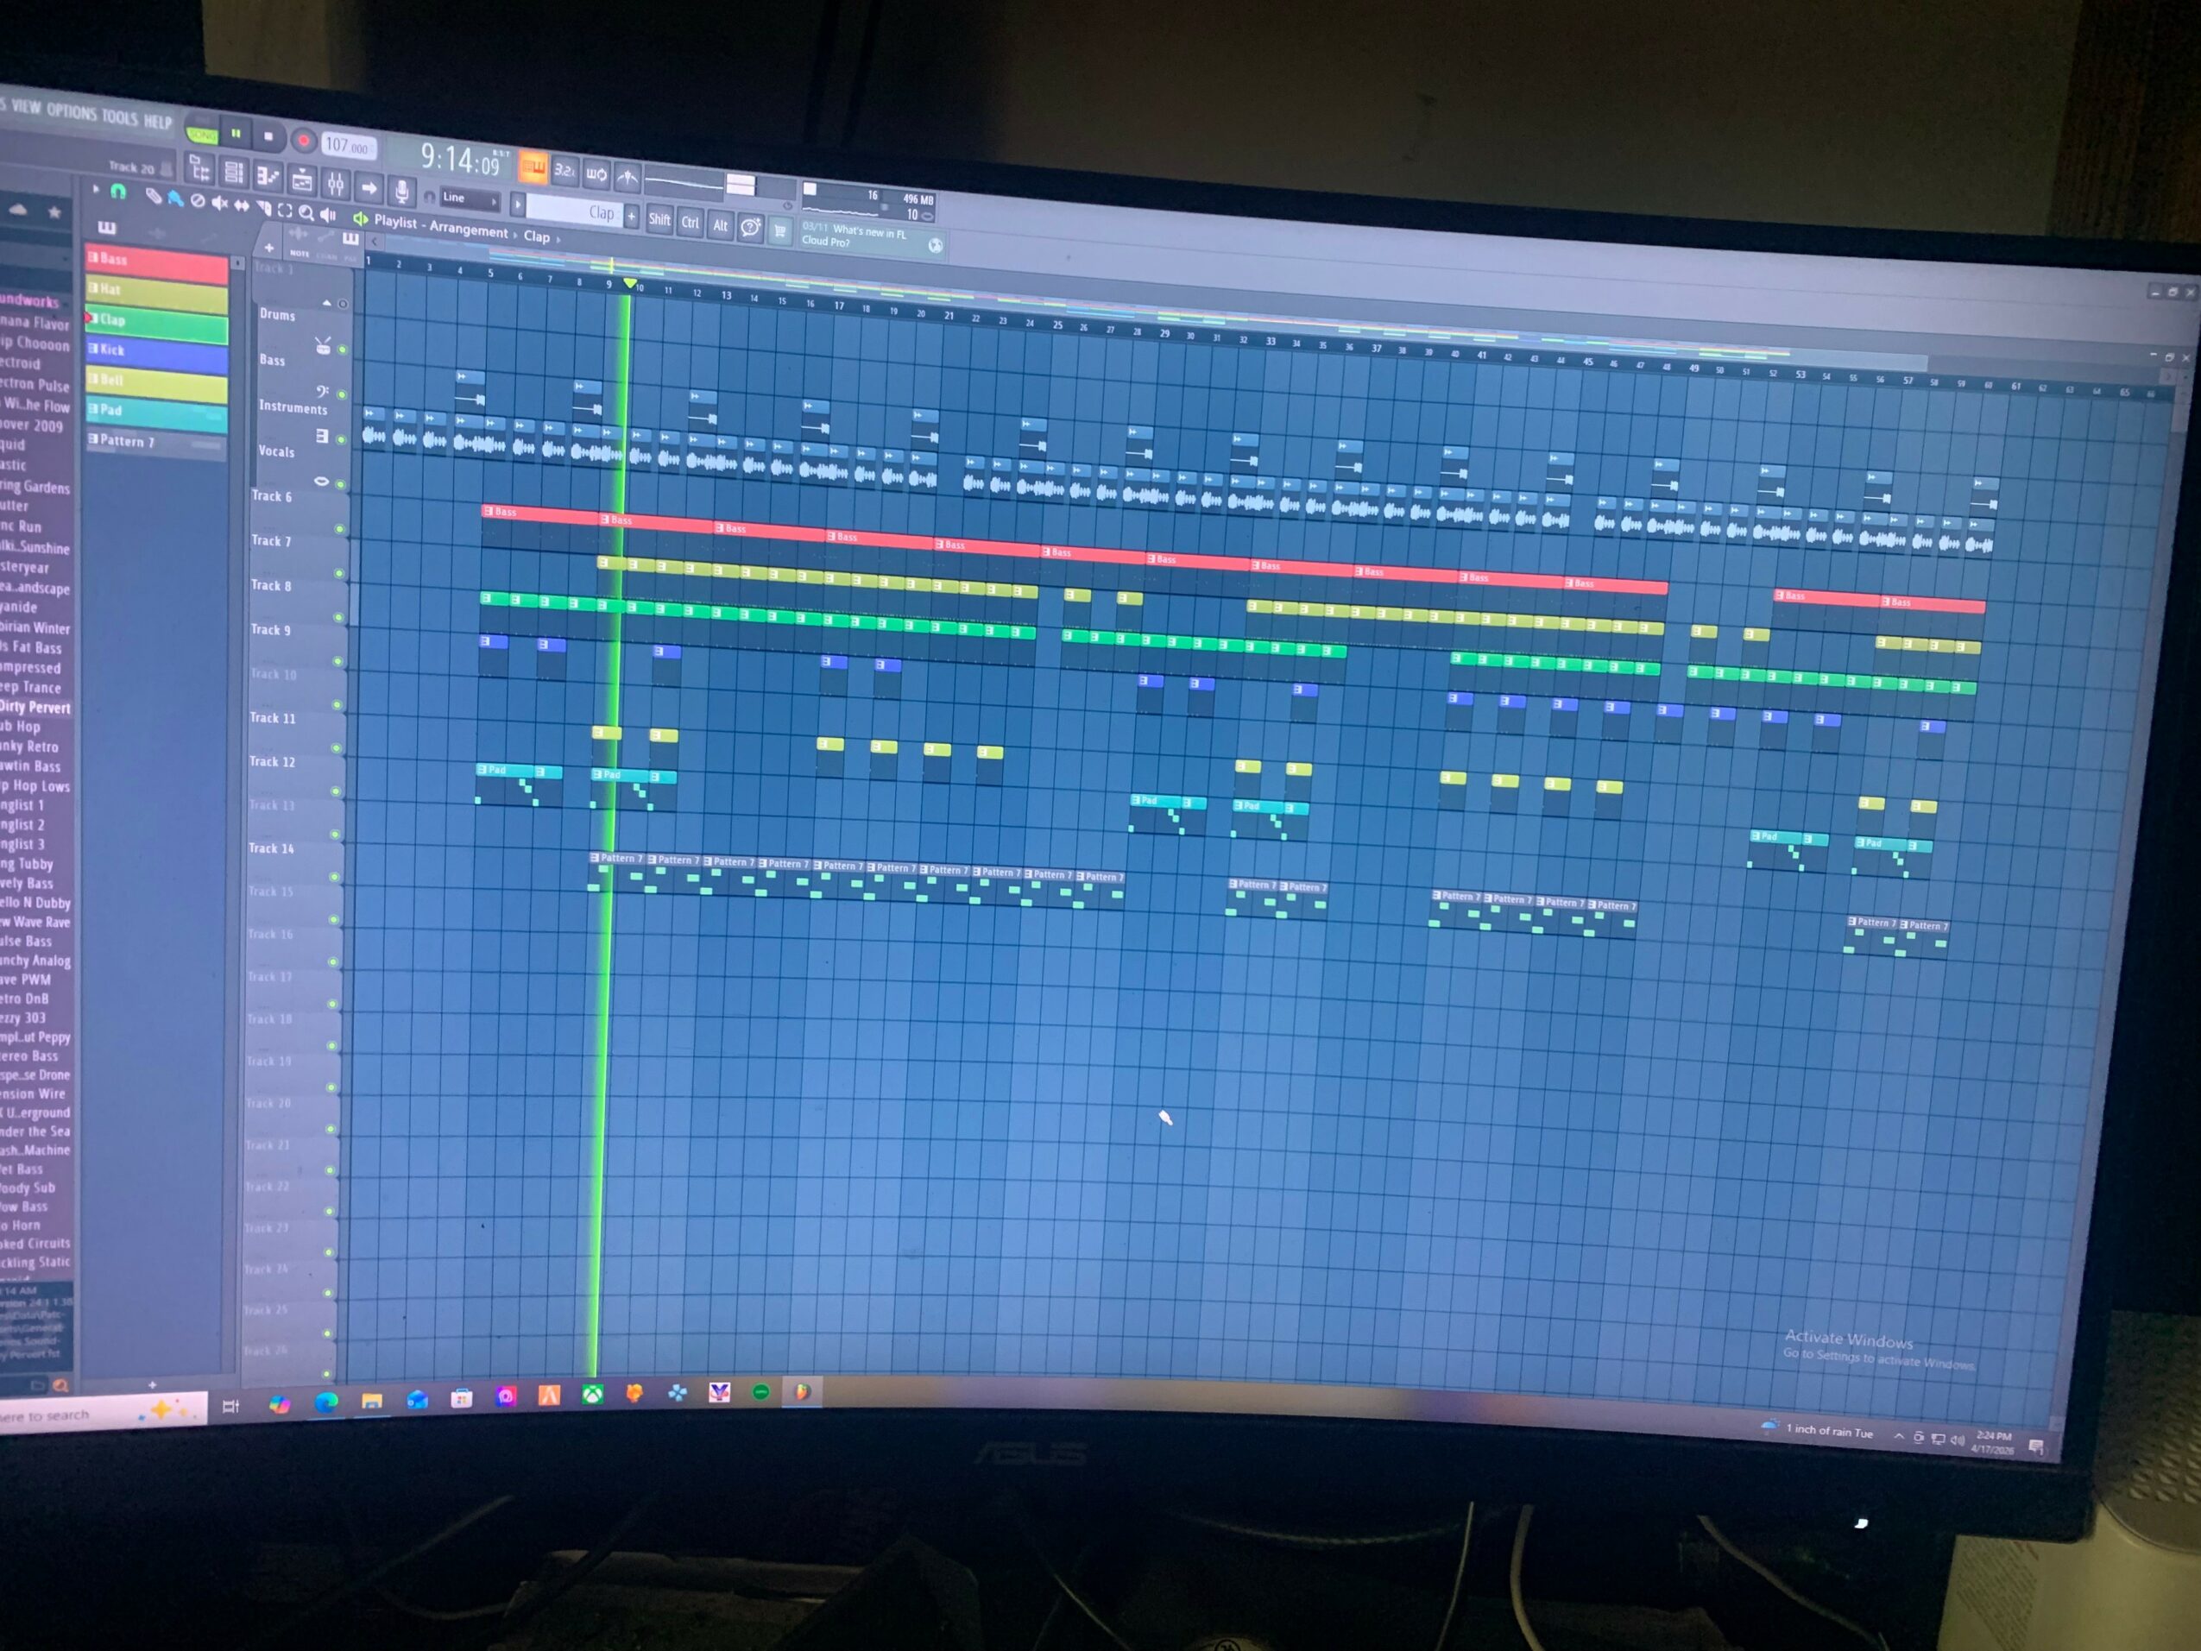
Task: Open the View menu
Action: pos(27,106)
